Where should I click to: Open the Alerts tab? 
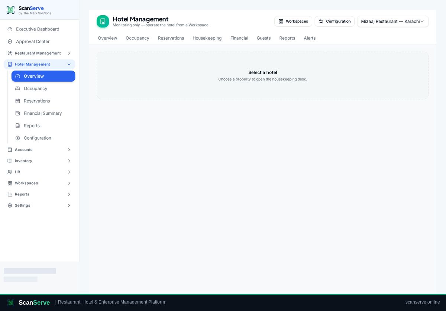(310, 38)
